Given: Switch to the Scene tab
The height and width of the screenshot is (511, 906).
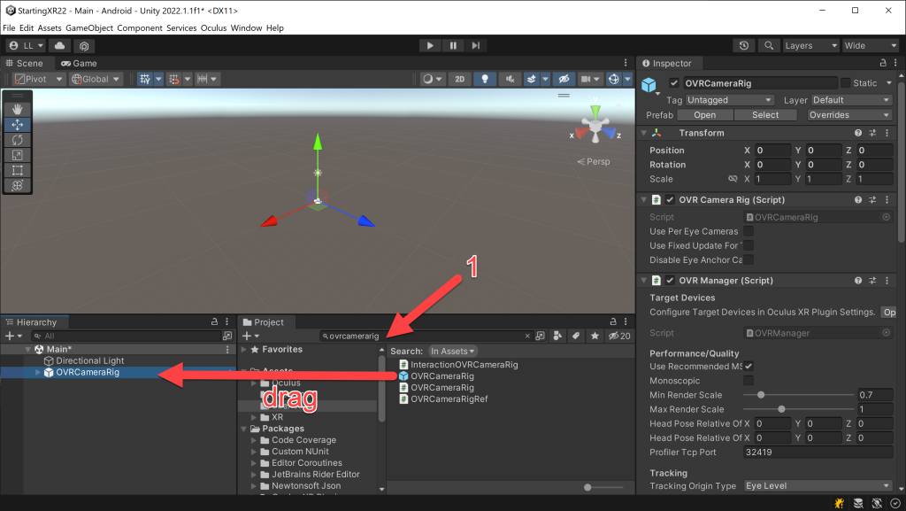Looking at the screenshot, I should coord(24,64).
